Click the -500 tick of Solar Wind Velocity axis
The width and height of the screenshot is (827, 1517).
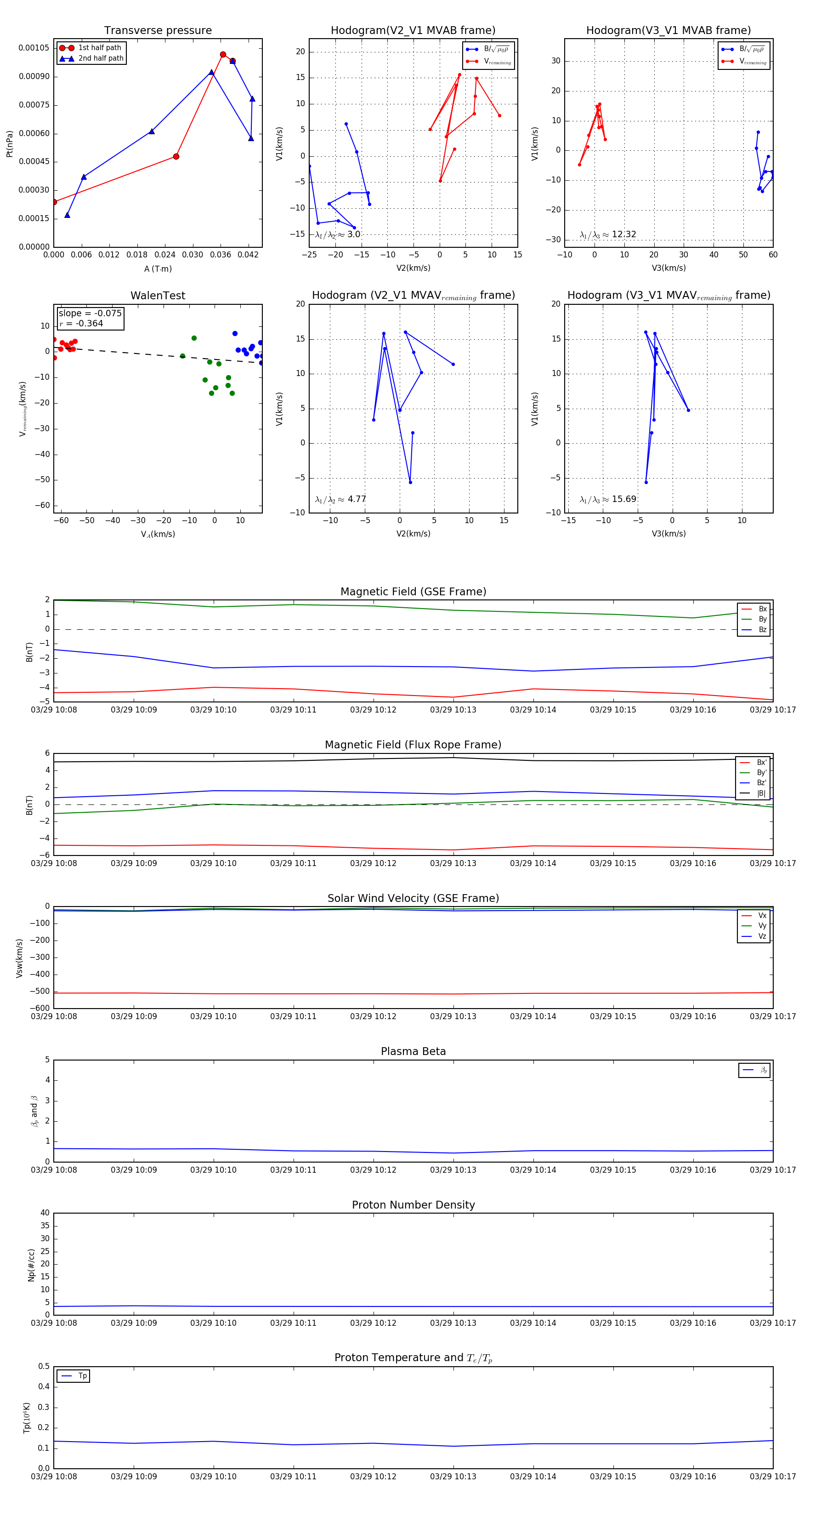pos(40,992)
